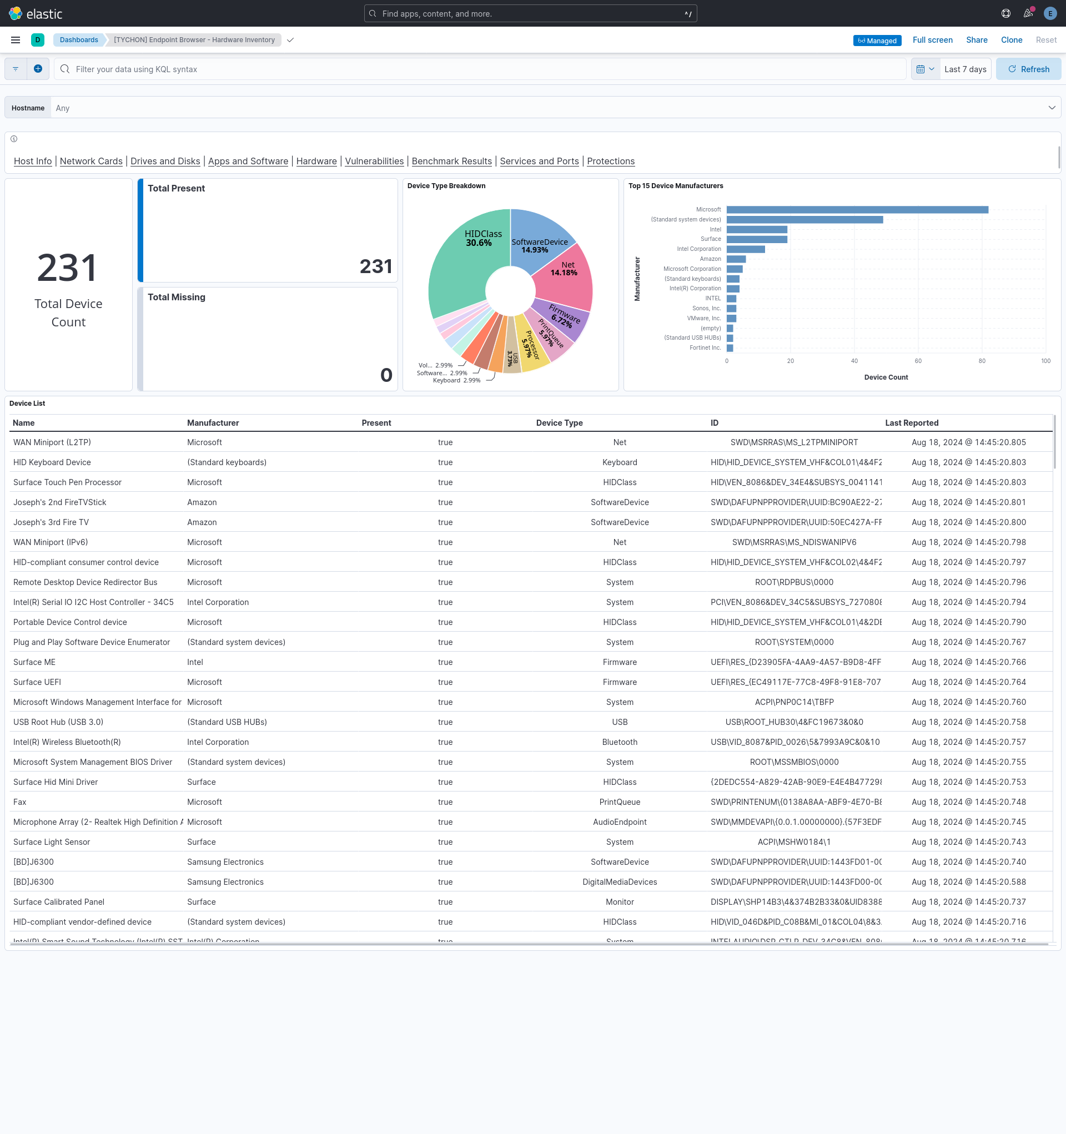Click the Reset button
Viewport: 1066px width, 1134px height.
point(1046,40)
